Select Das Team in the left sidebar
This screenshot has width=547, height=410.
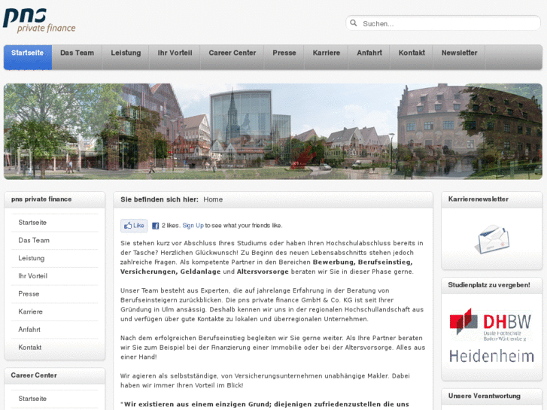(54, 241)
